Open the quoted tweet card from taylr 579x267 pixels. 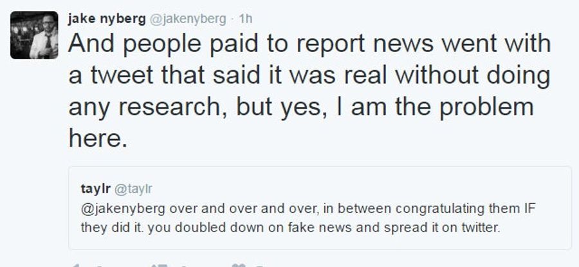point(320,208)
